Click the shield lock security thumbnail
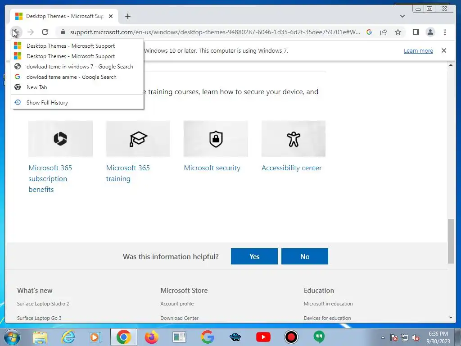 click(x=216, y=139)
